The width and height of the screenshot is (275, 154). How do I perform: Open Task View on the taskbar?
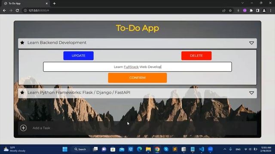click(x=95, y=149)
